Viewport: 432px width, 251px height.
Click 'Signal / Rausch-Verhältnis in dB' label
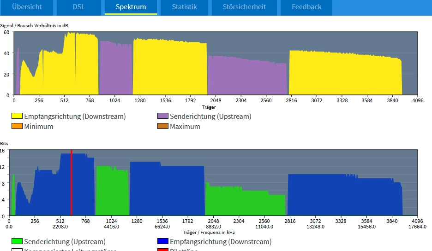click(x=34, y=26)
